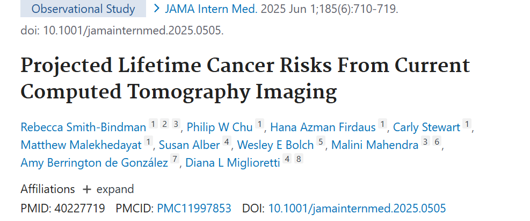
Task: Open author Malini Mahendra's link
Action: (x=375, y=145)
